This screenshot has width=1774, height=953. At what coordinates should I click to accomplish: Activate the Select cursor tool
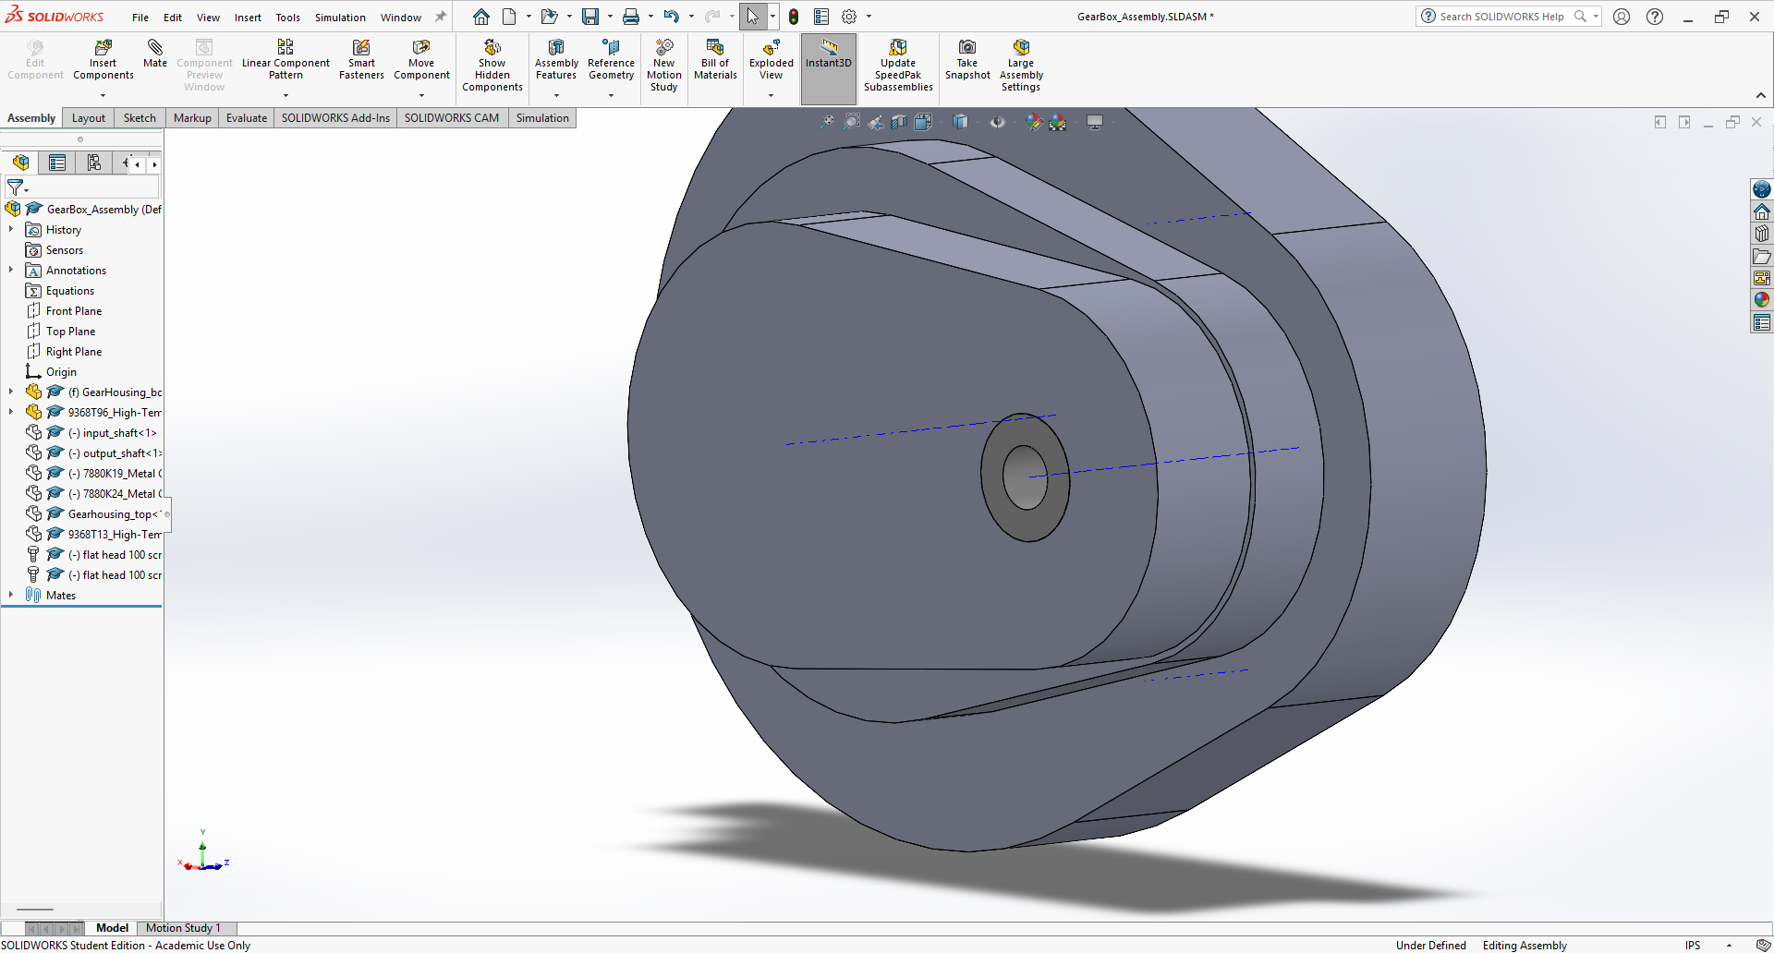tap(753, 17)
